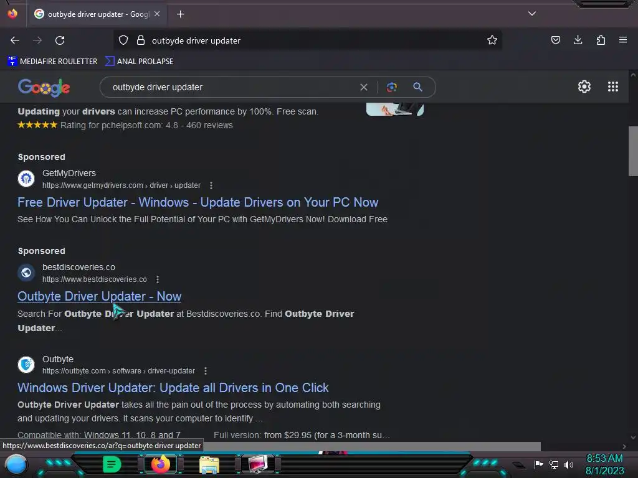Click the bestdiscoveries.co site name
The height and width of the screenshot is (478, 638).
79,267
